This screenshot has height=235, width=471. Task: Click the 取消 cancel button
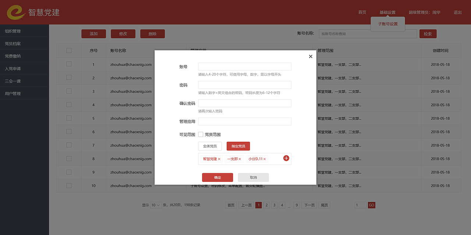tap(254, 177)
